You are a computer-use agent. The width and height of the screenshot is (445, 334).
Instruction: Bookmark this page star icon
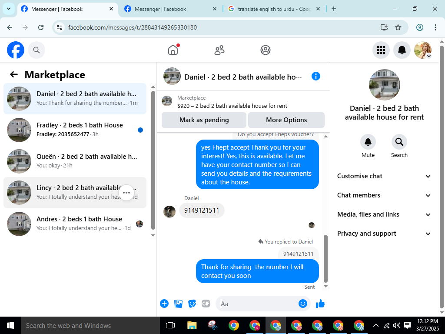pos(398,27)
